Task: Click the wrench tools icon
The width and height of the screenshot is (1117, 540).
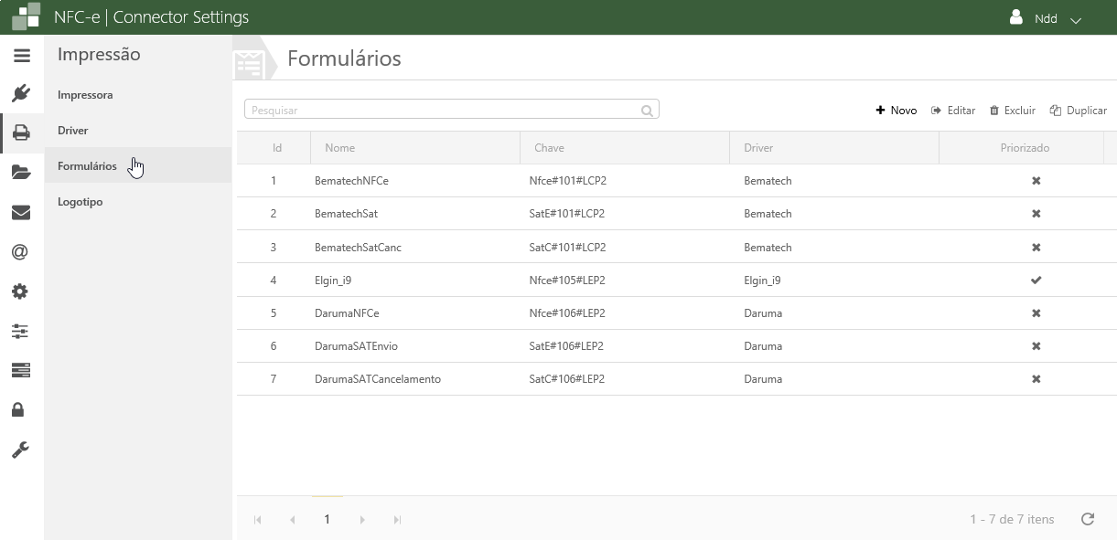Action: pos(20,450)
